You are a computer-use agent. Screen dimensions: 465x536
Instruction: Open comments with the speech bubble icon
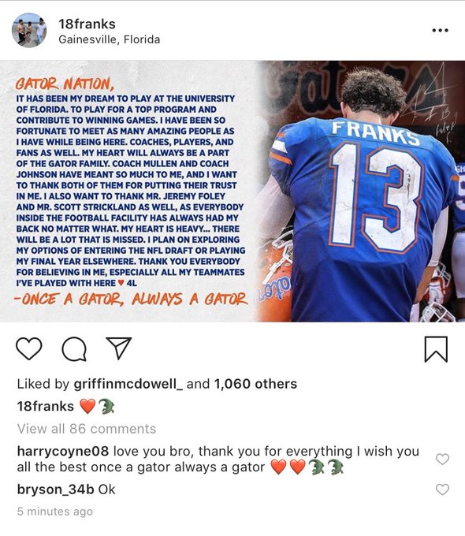pyautogui.click(x=74, y=349)
